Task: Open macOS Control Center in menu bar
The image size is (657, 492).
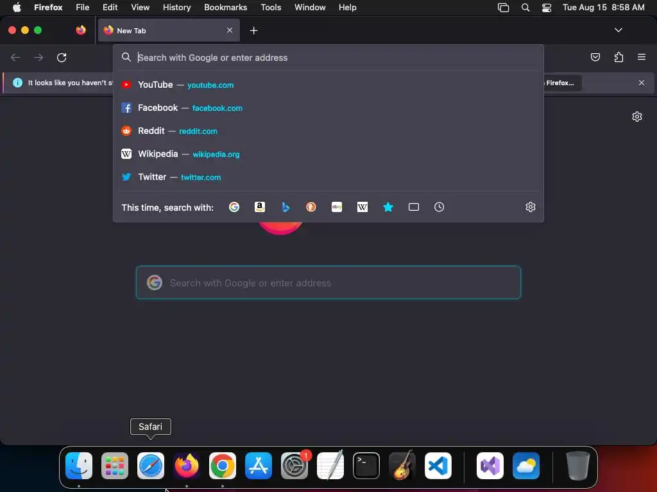Action: click(547, 8)
